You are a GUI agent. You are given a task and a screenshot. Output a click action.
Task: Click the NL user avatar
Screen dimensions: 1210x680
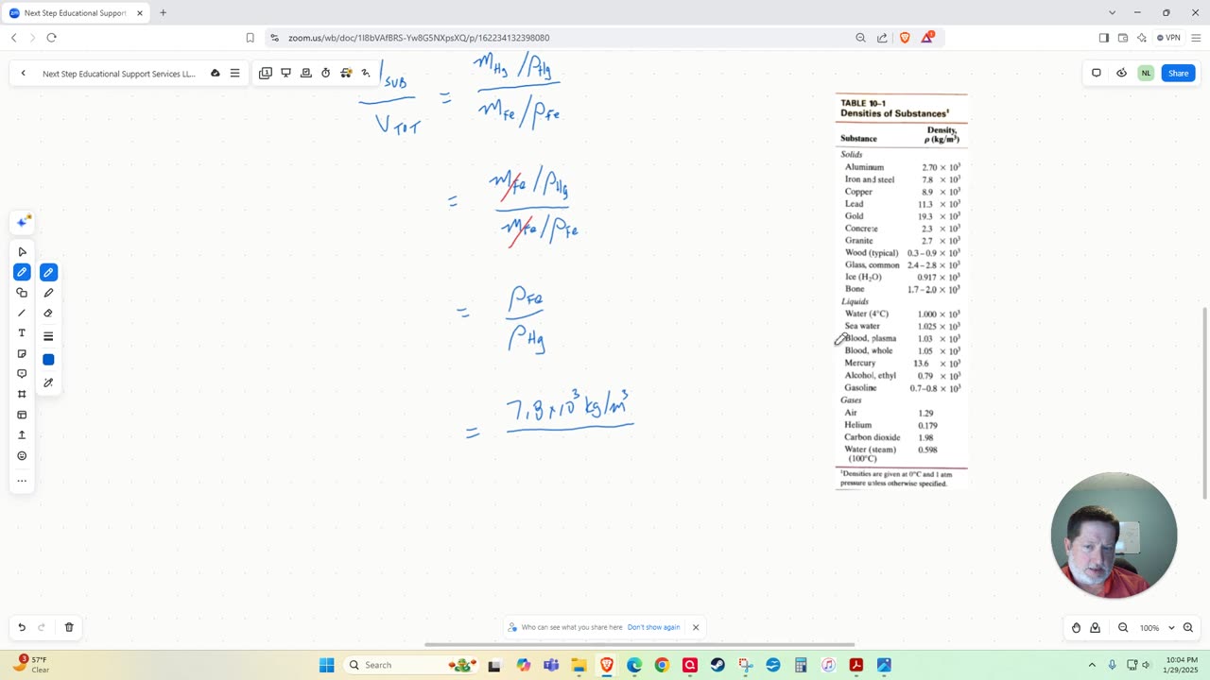point(1146,73)
